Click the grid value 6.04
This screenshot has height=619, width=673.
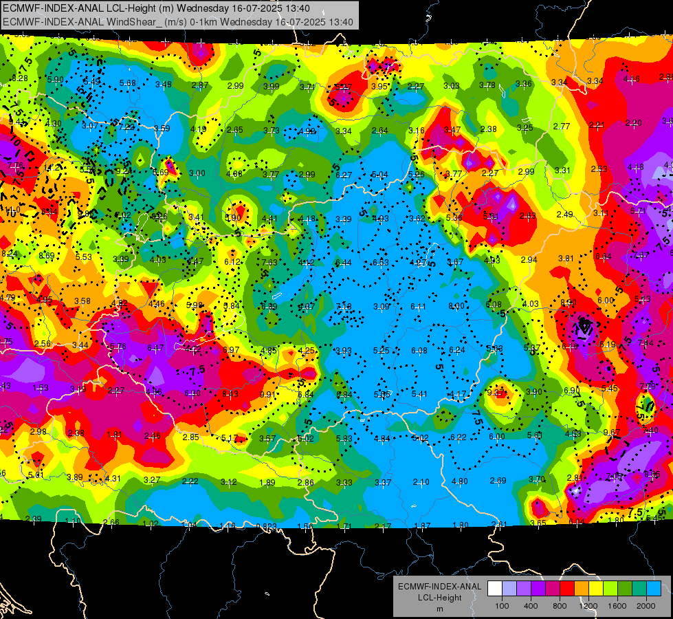[x=577, y=521]
